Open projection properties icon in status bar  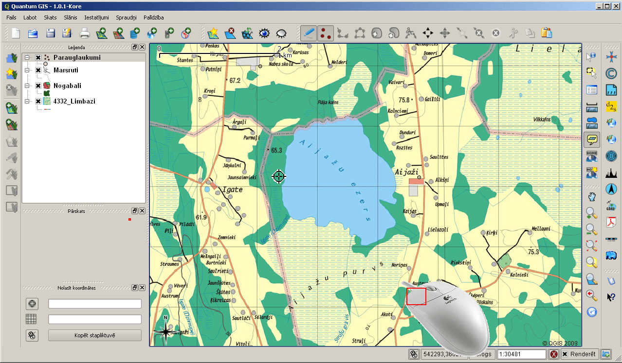[x=606, y=354]
